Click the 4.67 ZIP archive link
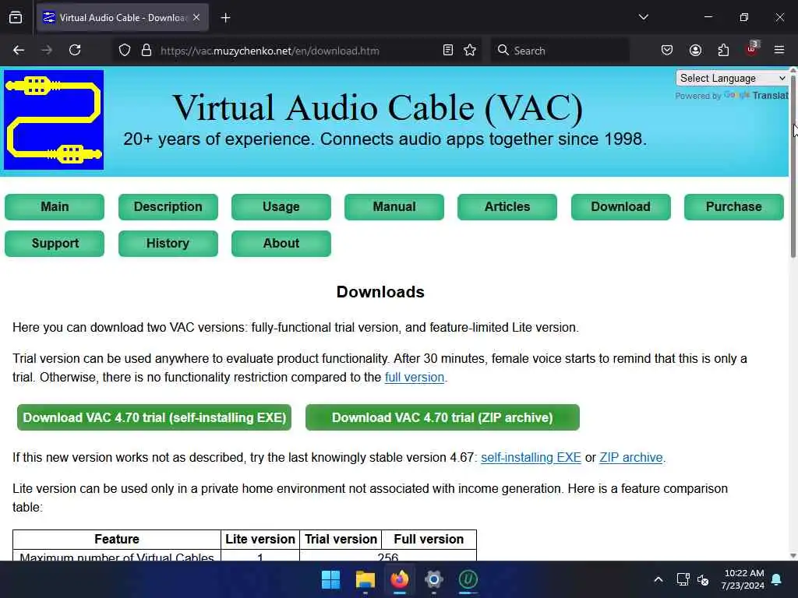The width and height of the screenshot is (798, 598). click(631, 458)
